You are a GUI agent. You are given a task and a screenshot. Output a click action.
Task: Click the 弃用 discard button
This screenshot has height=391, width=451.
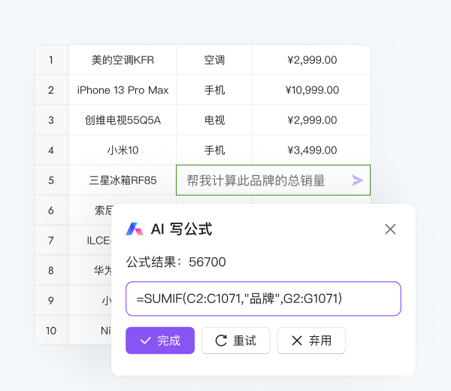[x=311, y=341]
